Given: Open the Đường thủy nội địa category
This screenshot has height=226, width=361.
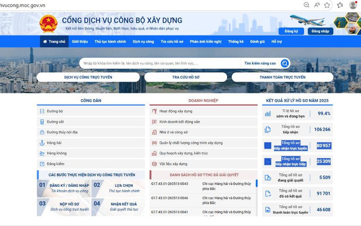Looking at the screenshot, I should point(91,132).
